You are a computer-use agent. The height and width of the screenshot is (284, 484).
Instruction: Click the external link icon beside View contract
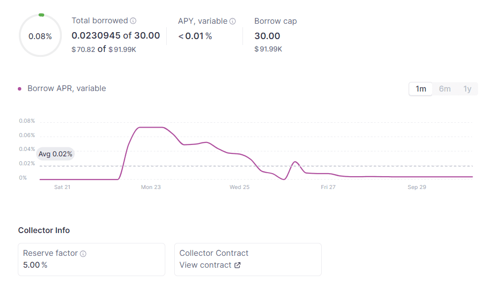click(238, 265)
